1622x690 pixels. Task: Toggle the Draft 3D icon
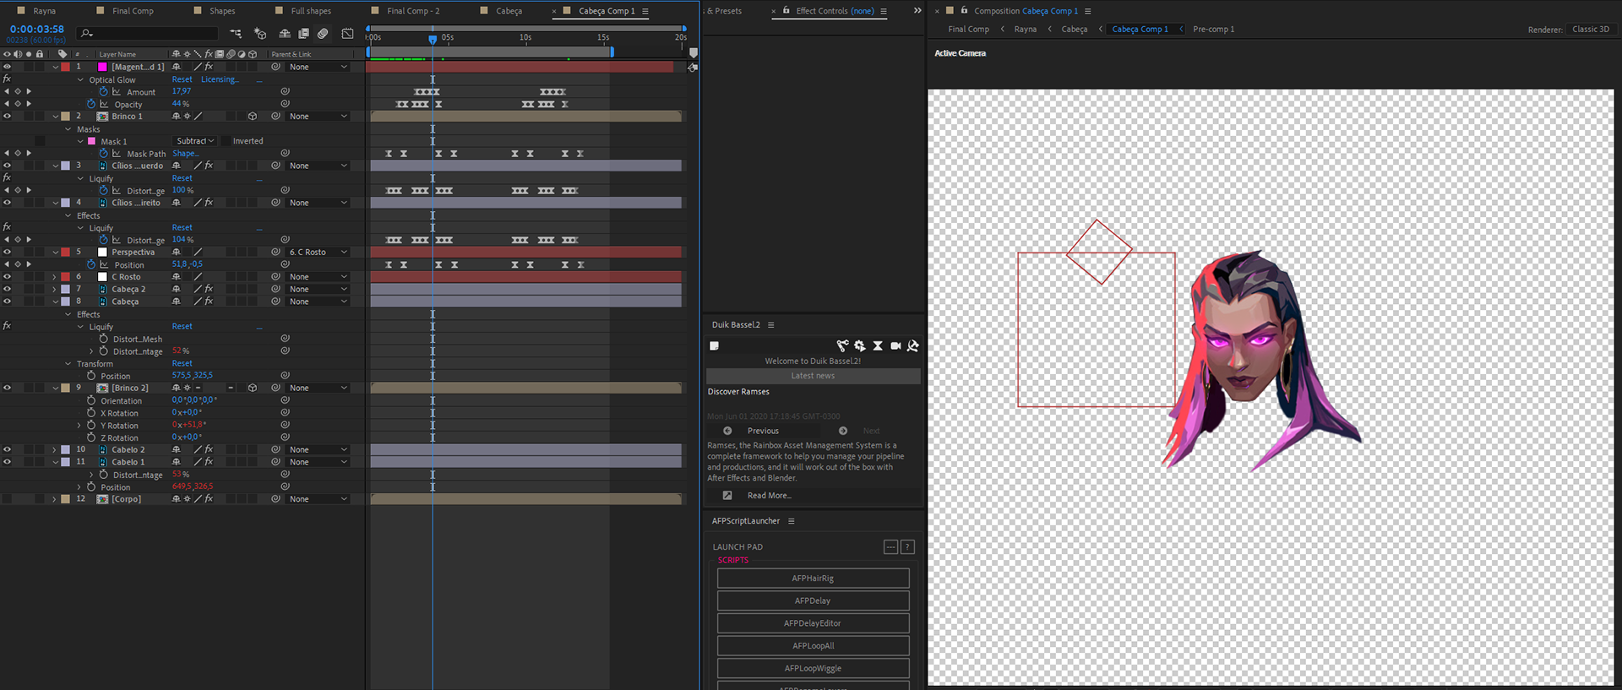[x=260, y=34]
